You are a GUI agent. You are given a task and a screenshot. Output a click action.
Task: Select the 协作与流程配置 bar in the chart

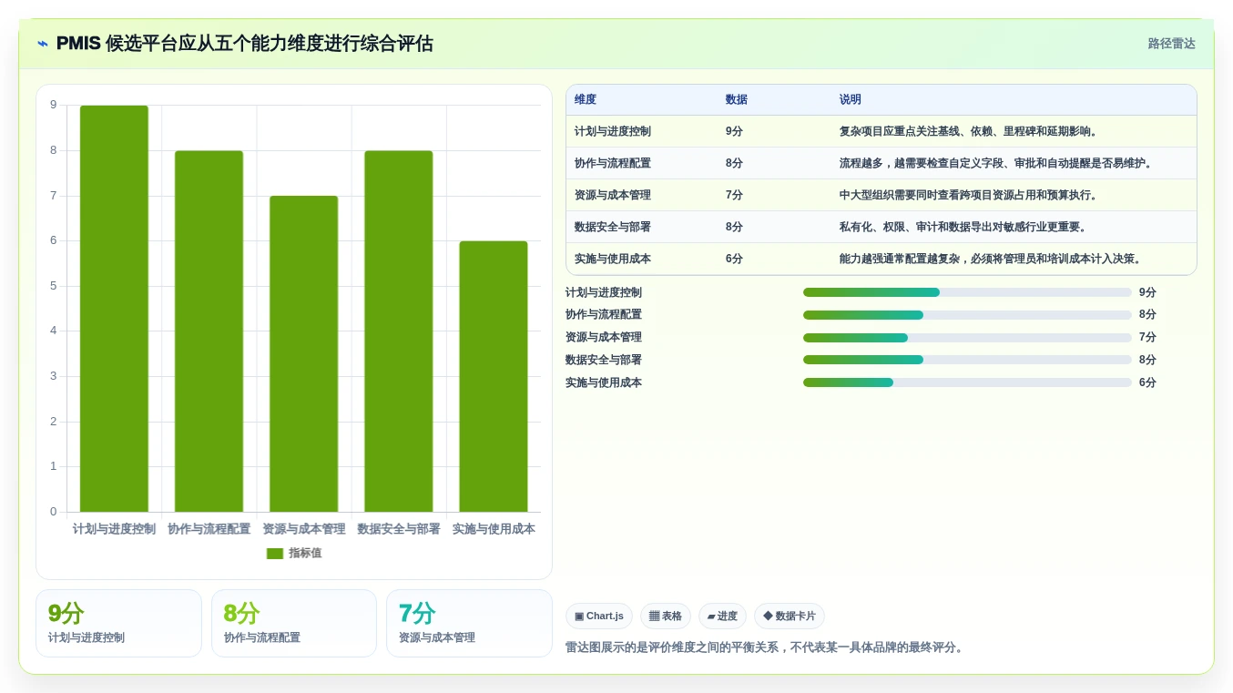pos(209,331)
